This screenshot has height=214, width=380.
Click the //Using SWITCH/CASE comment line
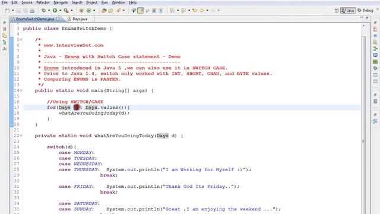(75, 102)
